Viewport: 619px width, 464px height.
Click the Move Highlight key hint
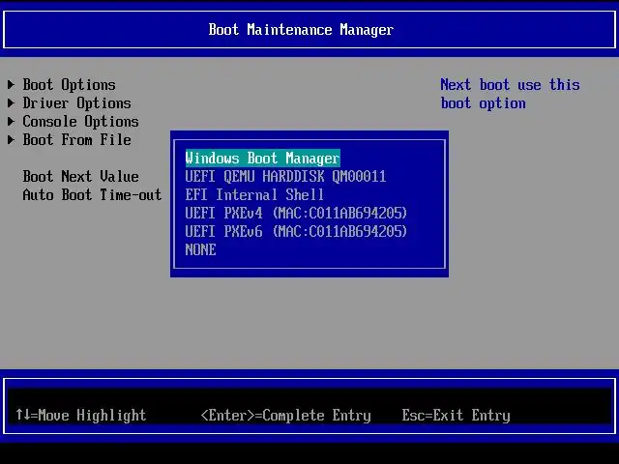[81, 415]
